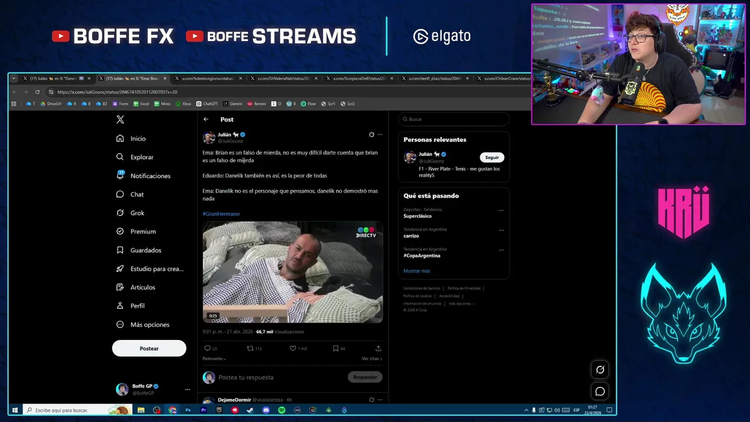
Task: Open Photoshop from the taskbar
Action: pyautogui.click(x=188, y=410)
